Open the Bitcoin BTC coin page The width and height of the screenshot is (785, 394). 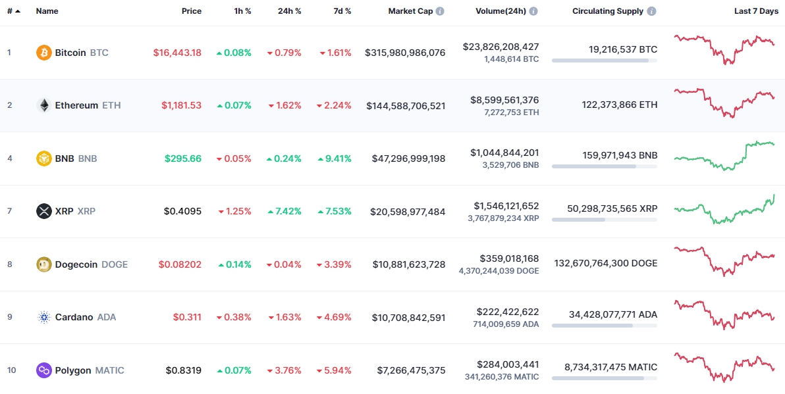82,53
